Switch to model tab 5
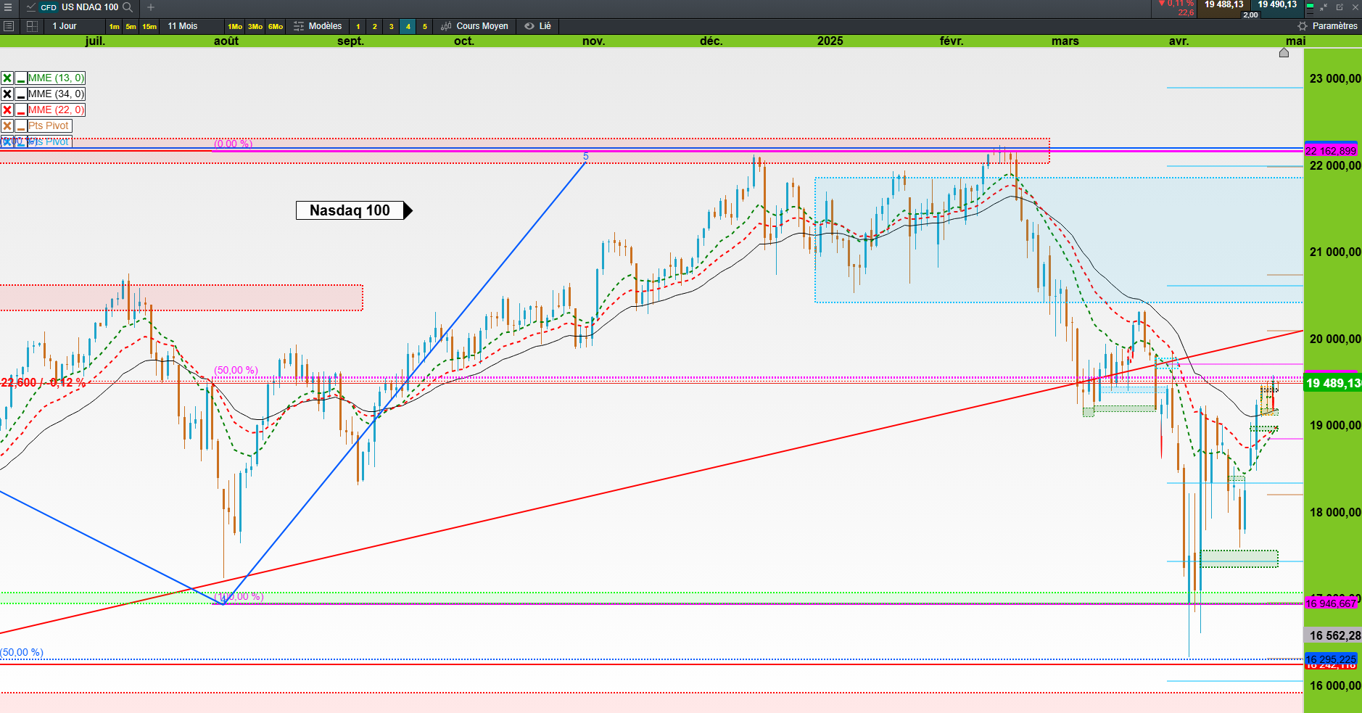 click(x=425, y=27)
